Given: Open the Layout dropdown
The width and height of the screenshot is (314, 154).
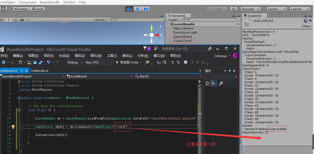Looking at the screenshot, I should click(300, 9).
